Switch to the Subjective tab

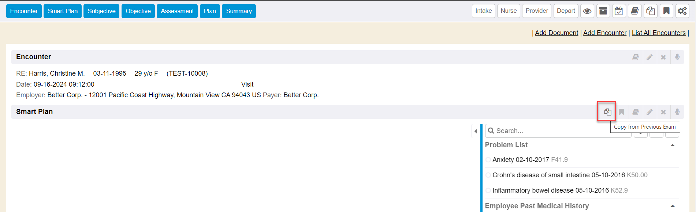101,11
